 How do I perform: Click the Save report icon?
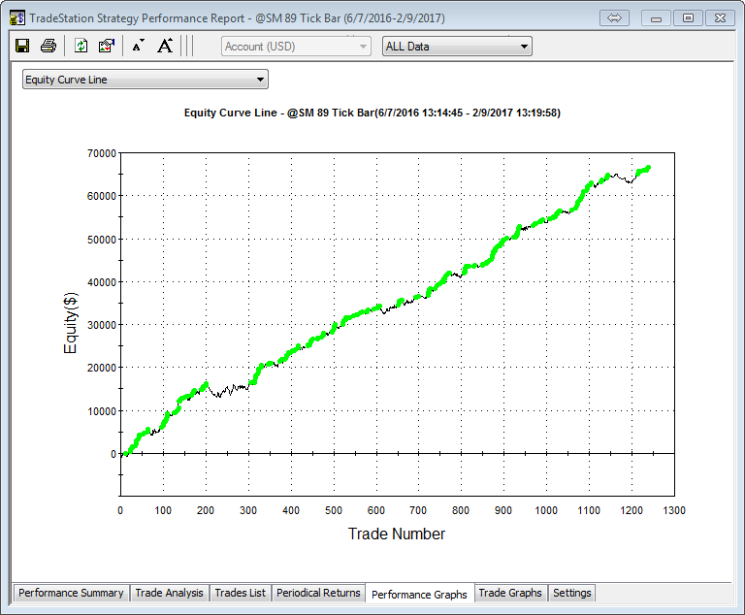point(22,46)
